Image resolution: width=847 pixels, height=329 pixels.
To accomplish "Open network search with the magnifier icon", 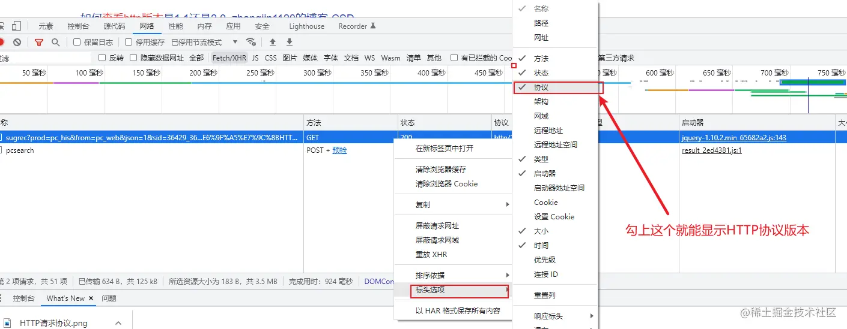I will [55, 42].
